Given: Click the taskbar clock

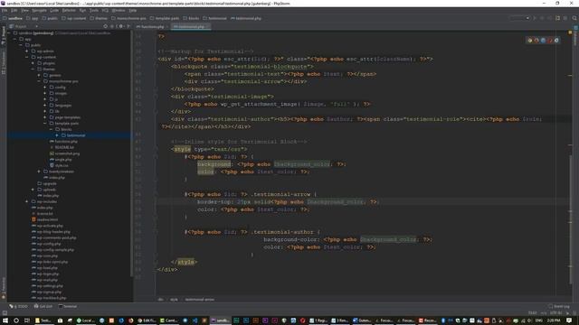Looking at the screenshot, I should [x=554, y=320].
